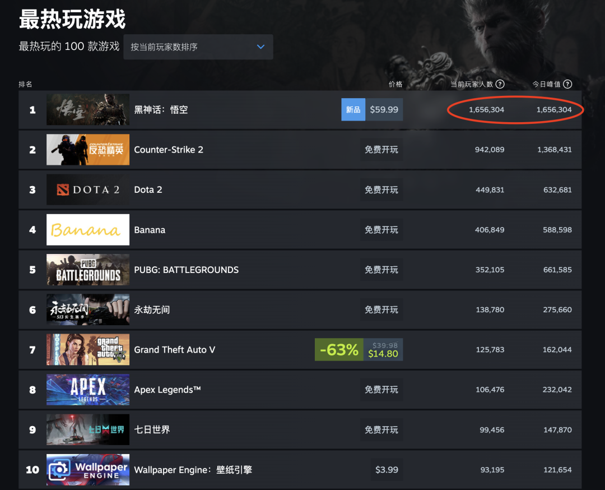Image resolution: width=605 pixels, height=490 pixels.
Task: Click today's peak value 121,654
Action: pos(557,470)
